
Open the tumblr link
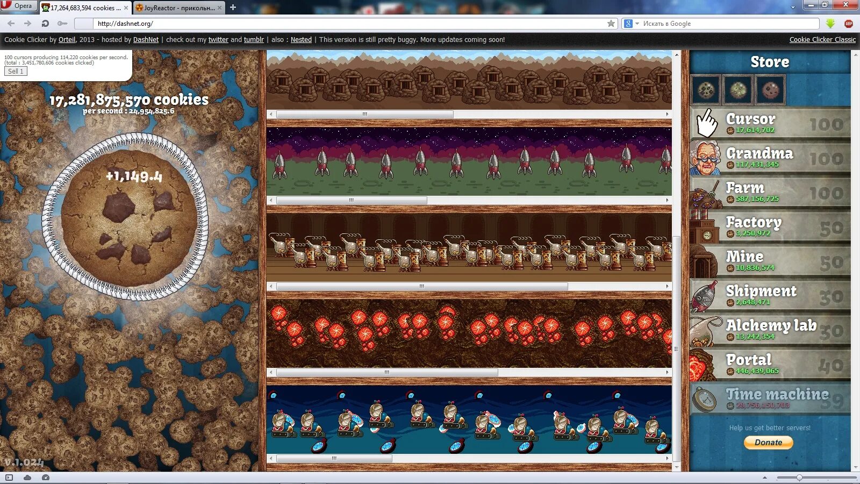[x=254, y=40]
